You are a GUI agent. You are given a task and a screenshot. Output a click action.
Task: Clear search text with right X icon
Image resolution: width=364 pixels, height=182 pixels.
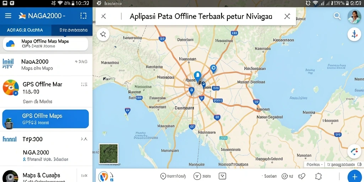(x=287, y=16)
